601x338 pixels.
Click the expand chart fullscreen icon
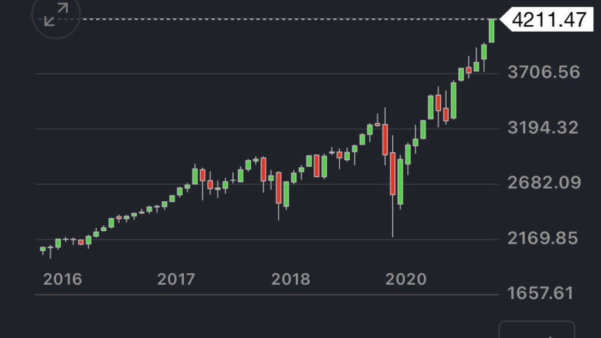coord(55,16)
